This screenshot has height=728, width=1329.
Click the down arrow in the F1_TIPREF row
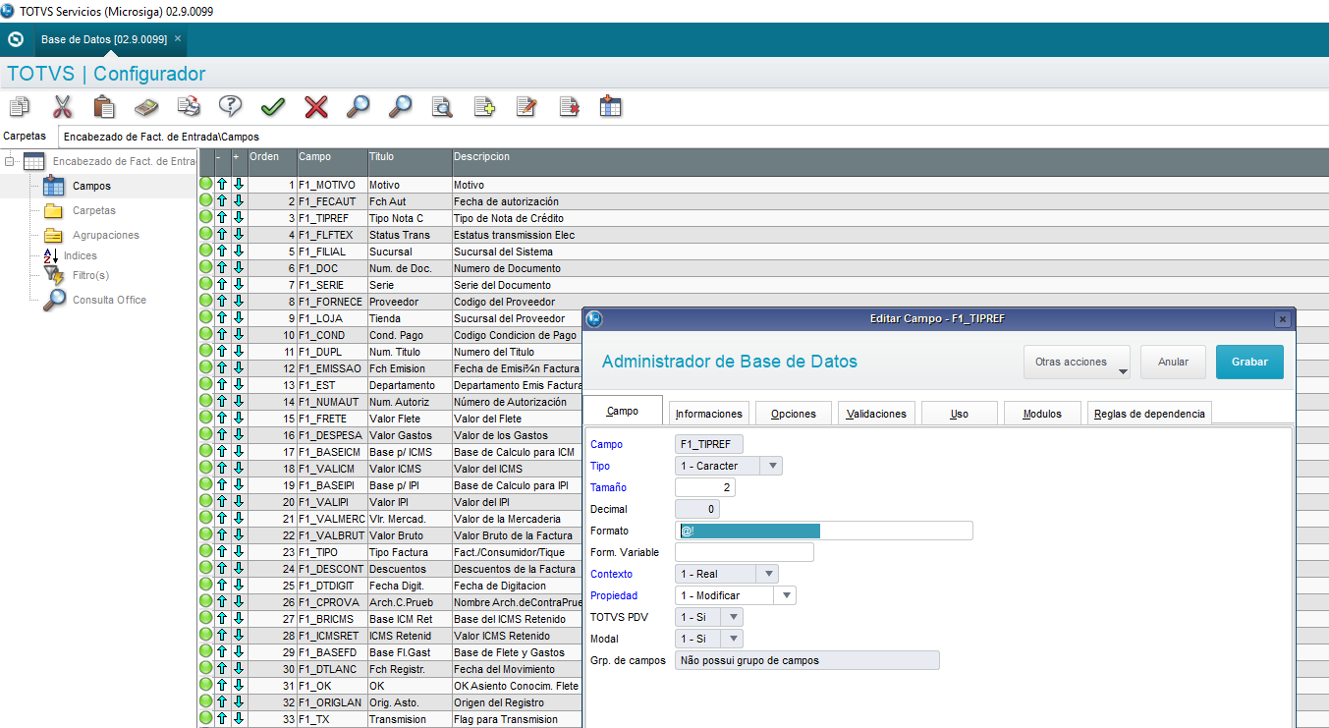point(239,218)
